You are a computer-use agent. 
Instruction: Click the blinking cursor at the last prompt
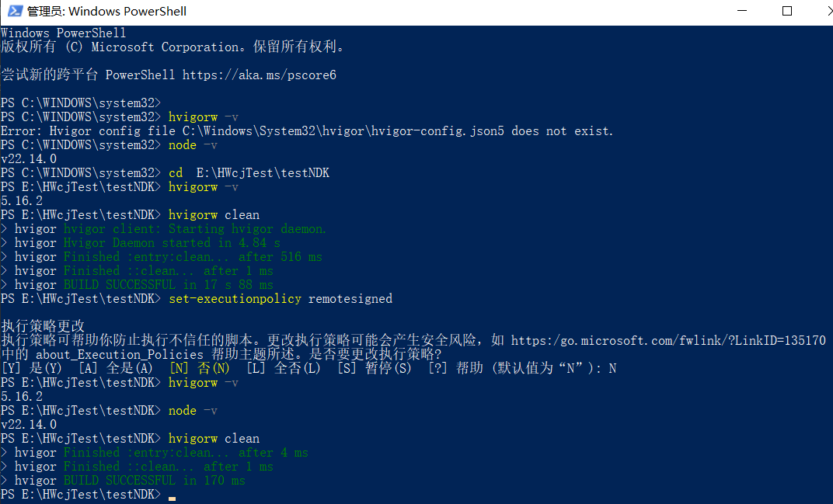pyautogui.click(x=172, y=498)
